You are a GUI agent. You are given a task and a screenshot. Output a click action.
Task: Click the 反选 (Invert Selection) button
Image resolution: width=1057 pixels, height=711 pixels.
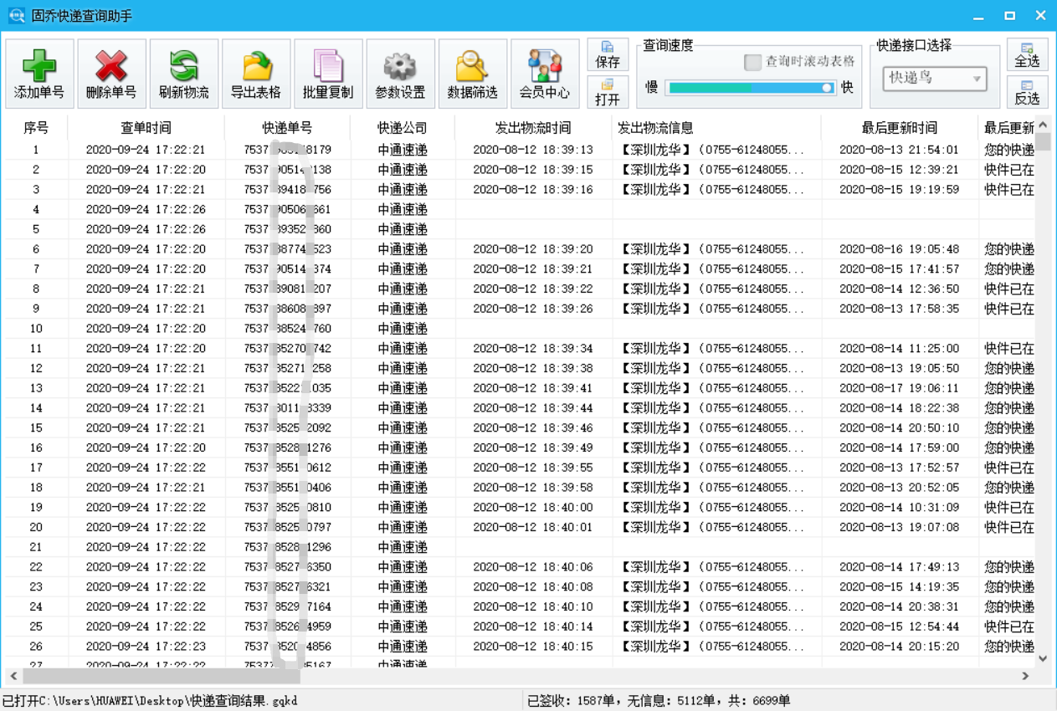(x=1028, y=92)
